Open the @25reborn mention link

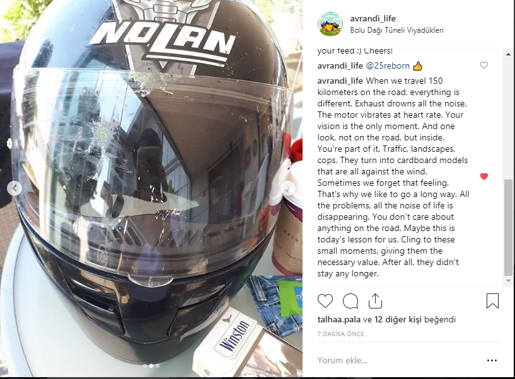coord(388,65)
